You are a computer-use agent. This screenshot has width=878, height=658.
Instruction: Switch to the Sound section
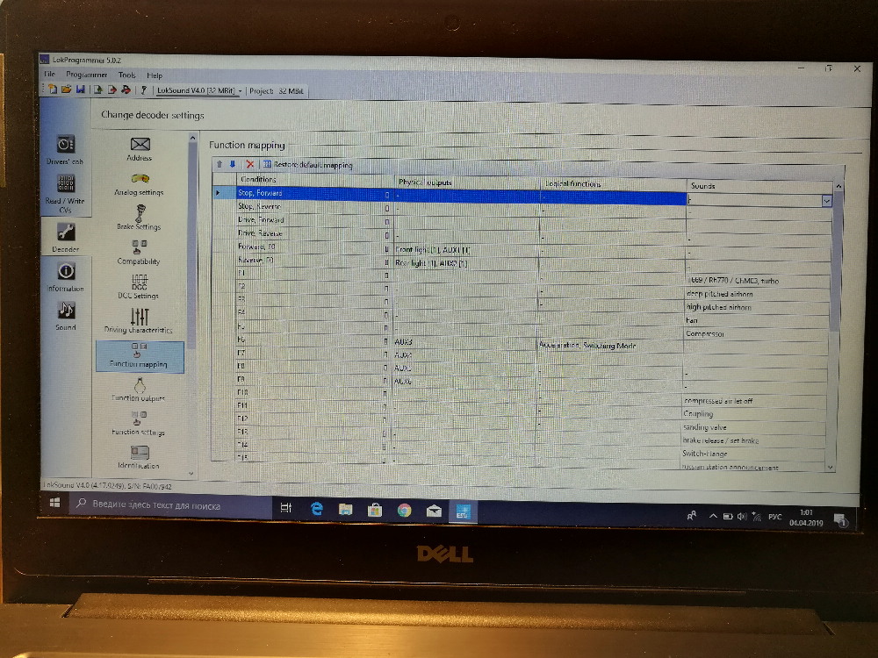click(66, 315)
